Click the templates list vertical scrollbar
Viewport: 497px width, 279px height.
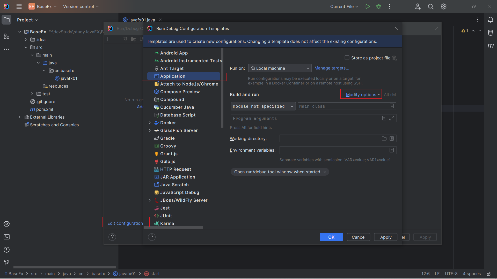pyautogui.click(x=222, y=88)
